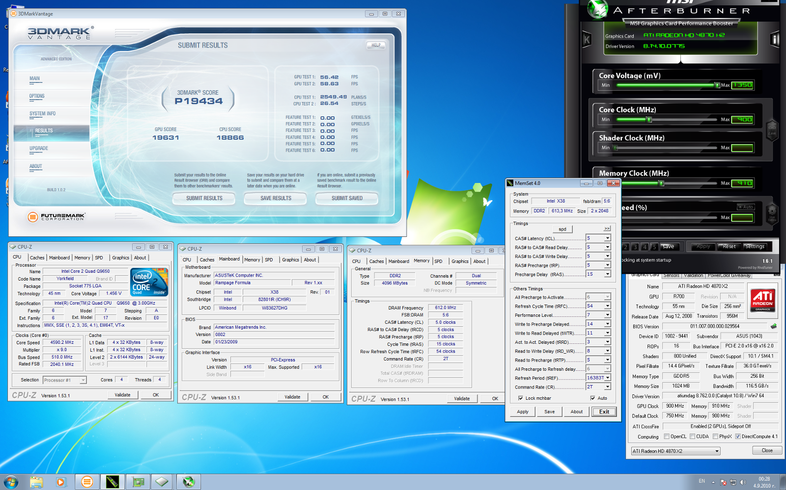Toggle Afterburner fan speed Auto button
This screenshot has height=490, width=786.
(x=745, y=207)
